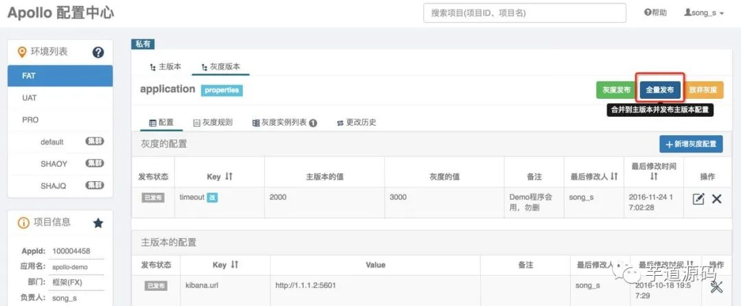Click the 集群 badge beside SHAJQ
The width and height of the screenshot is (741, 306).
point(95,185)
